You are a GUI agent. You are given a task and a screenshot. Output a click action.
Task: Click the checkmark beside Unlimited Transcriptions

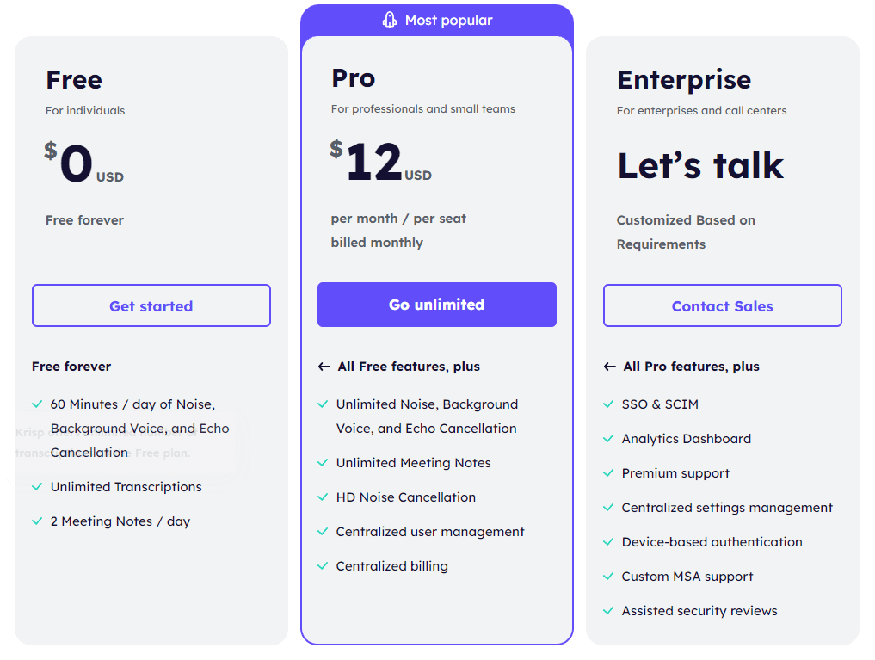point(37,487)
